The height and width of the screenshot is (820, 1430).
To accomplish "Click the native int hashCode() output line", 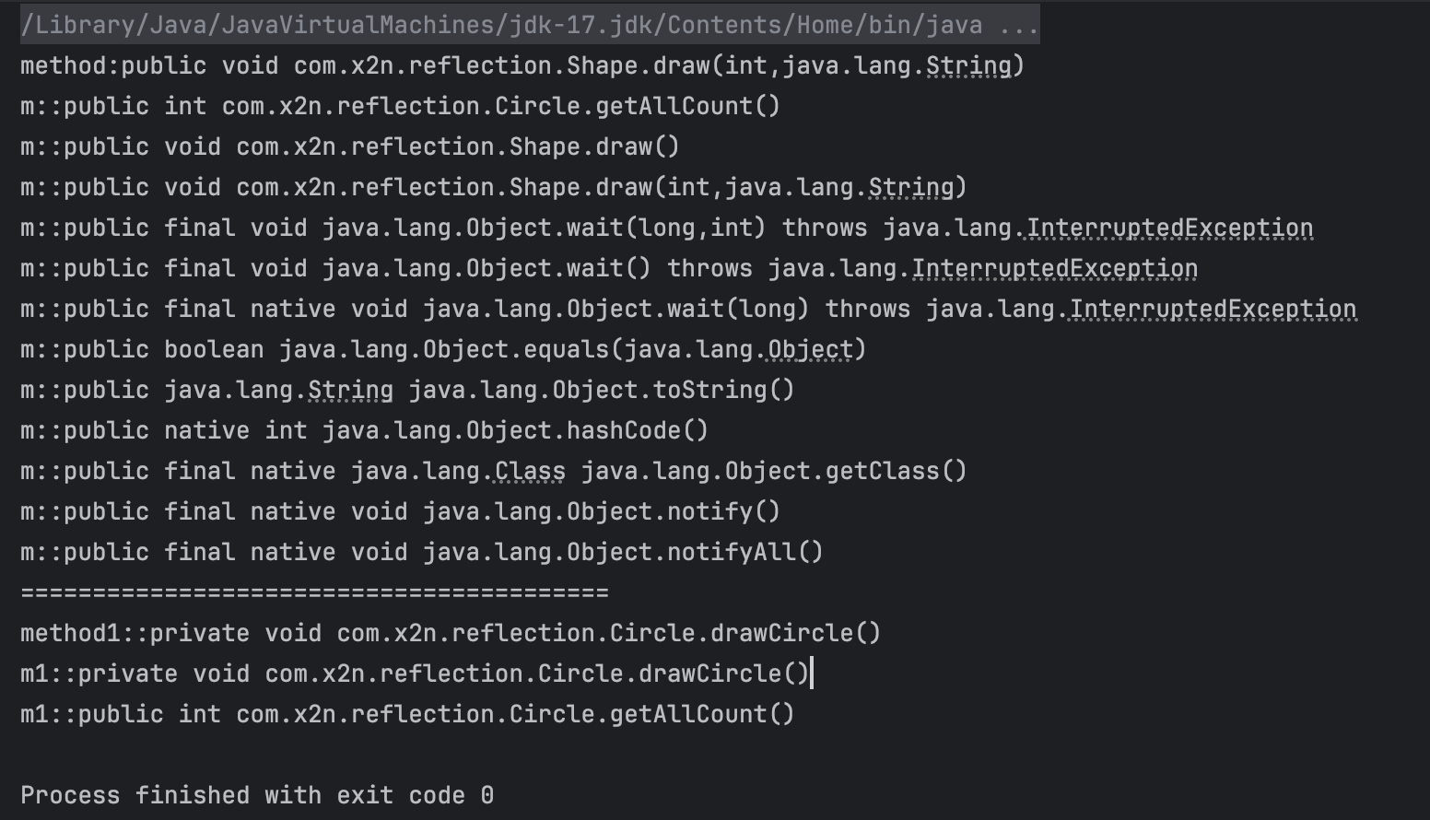I will [x=365, y=430].
